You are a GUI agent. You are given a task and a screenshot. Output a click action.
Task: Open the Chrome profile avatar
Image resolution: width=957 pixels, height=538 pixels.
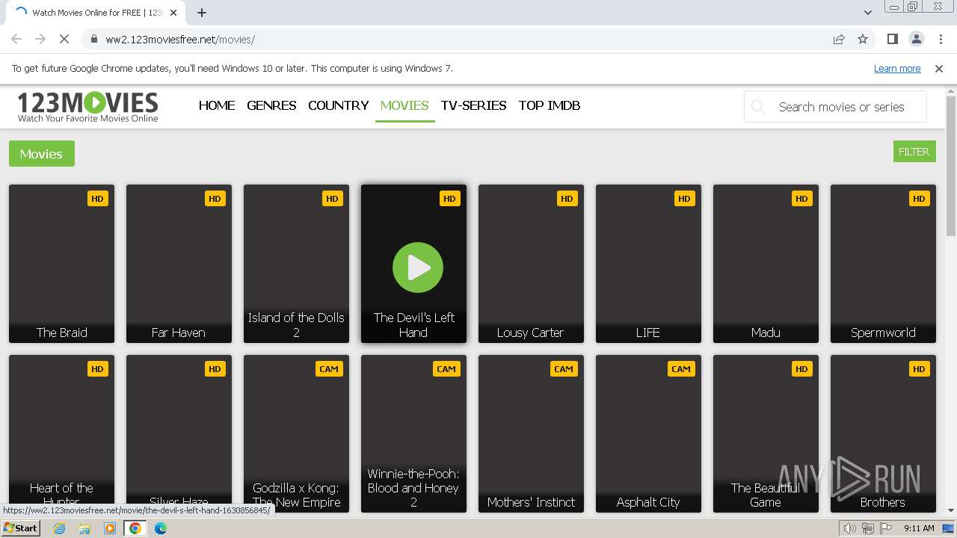click(916, 40)
